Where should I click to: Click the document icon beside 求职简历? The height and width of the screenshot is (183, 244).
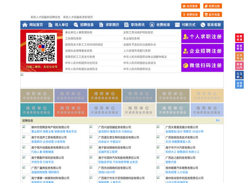coord(101,25)
